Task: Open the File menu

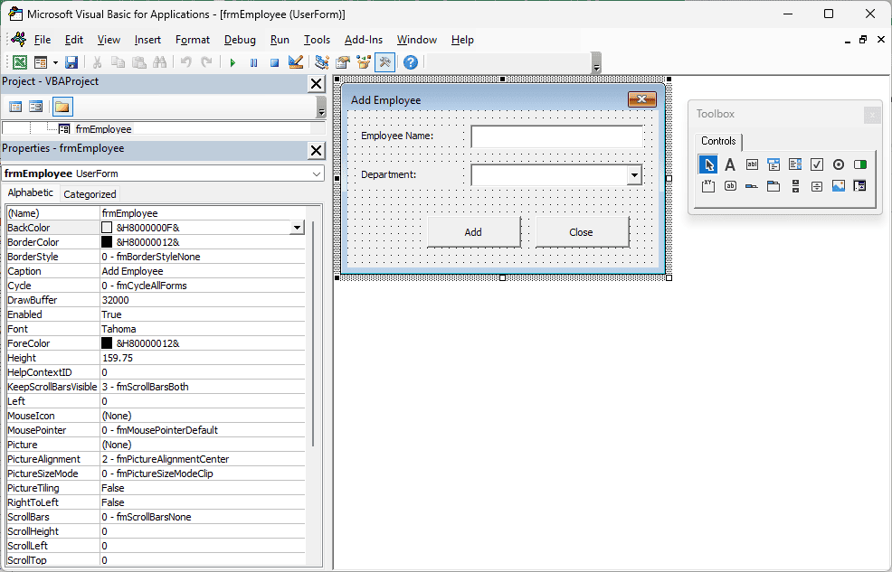Action: (43, 40)
